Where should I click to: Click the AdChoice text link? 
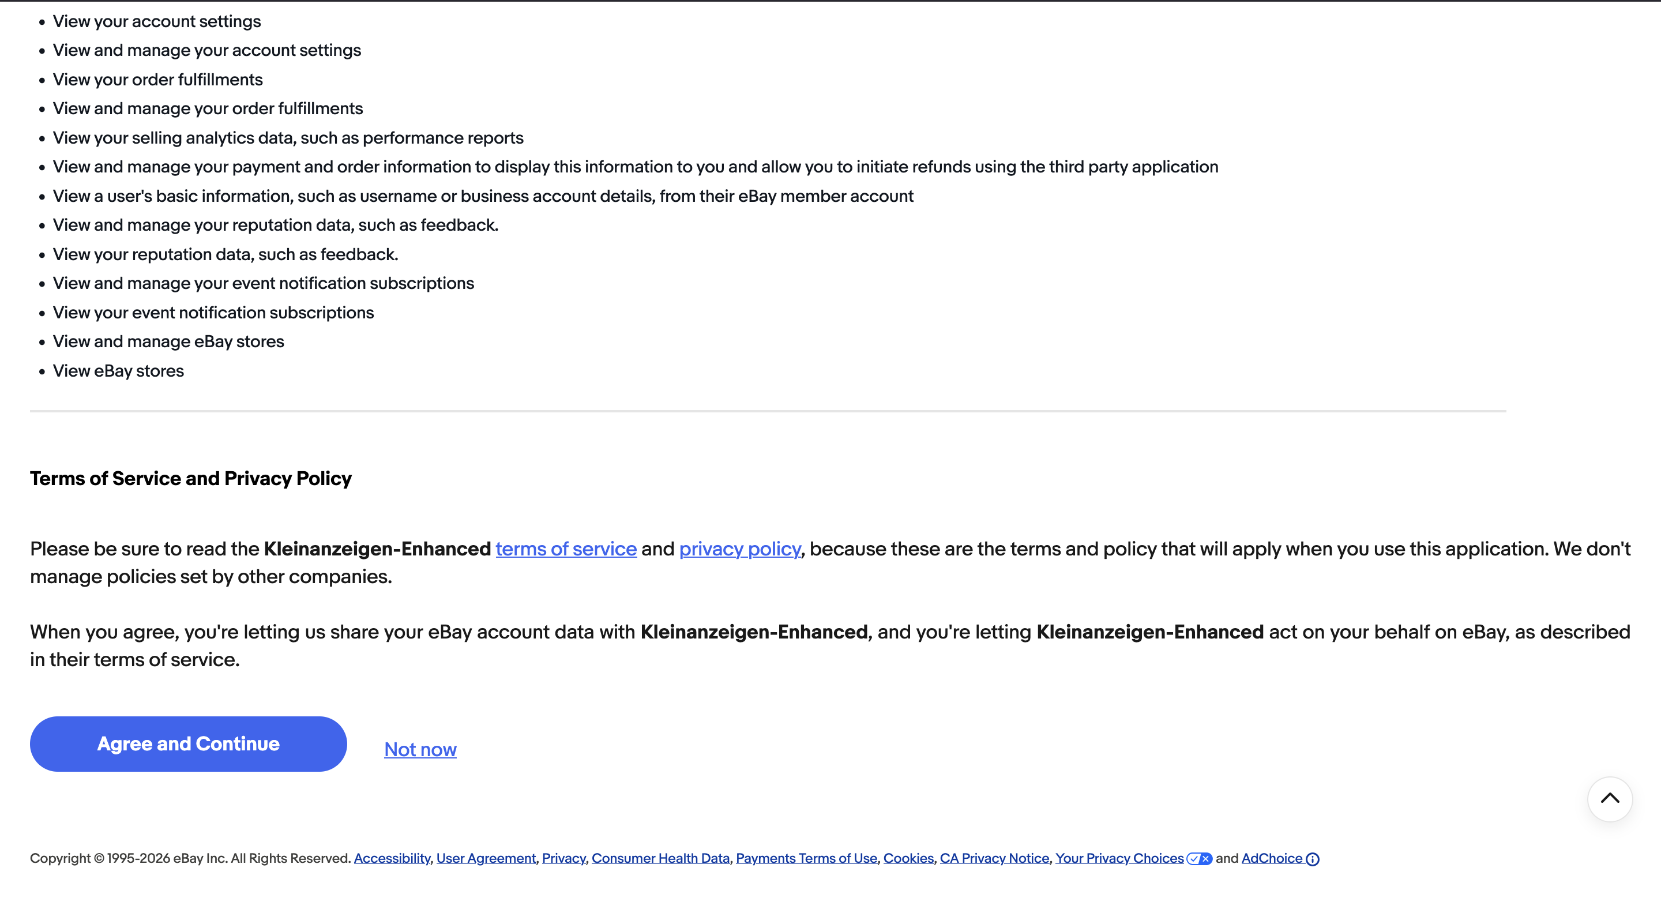point(1272,858)
